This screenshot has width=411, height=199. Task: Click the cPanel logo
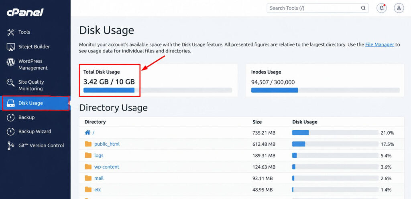coord(25,12)
